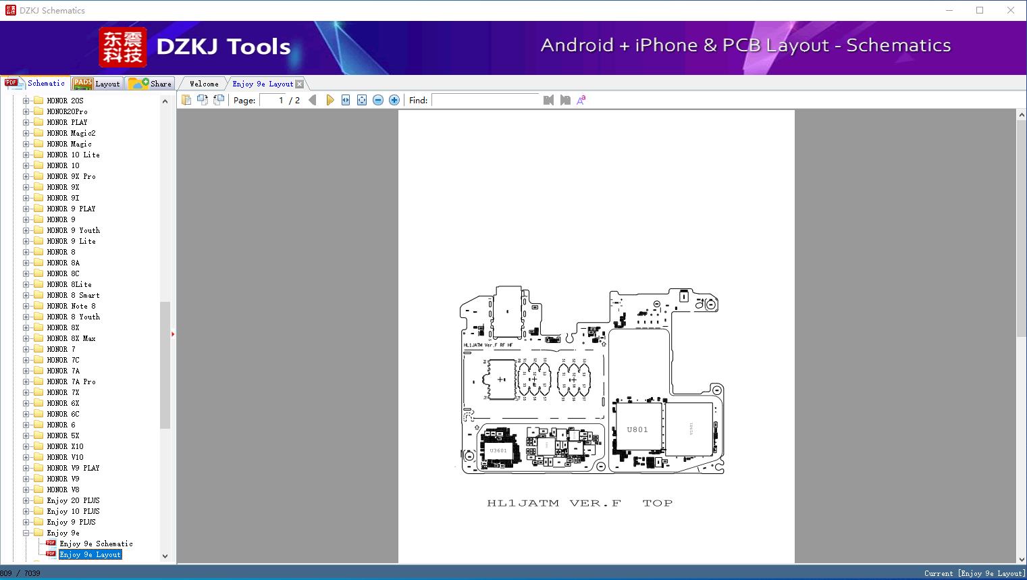1027x580 pixels.
Task: Collapse the Enjoy 9e folder
Action: point(26,533)
